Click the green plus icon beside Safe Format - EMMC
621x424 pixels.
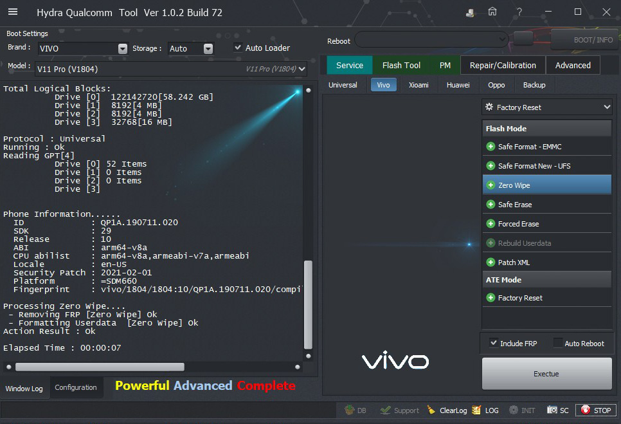coord(491,147)
